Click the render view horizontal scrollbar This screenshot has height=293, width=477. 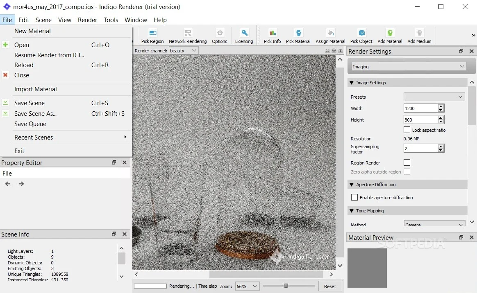pos(266,274)
